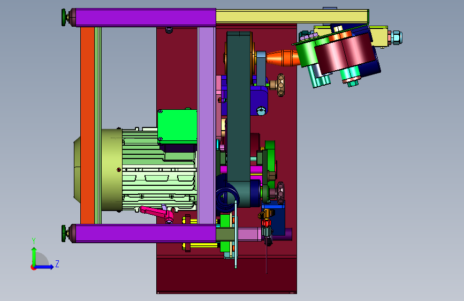This screenshot has width=464, height=301.
Task: Pick the long yellow beam at top
Action: [292, 16]
